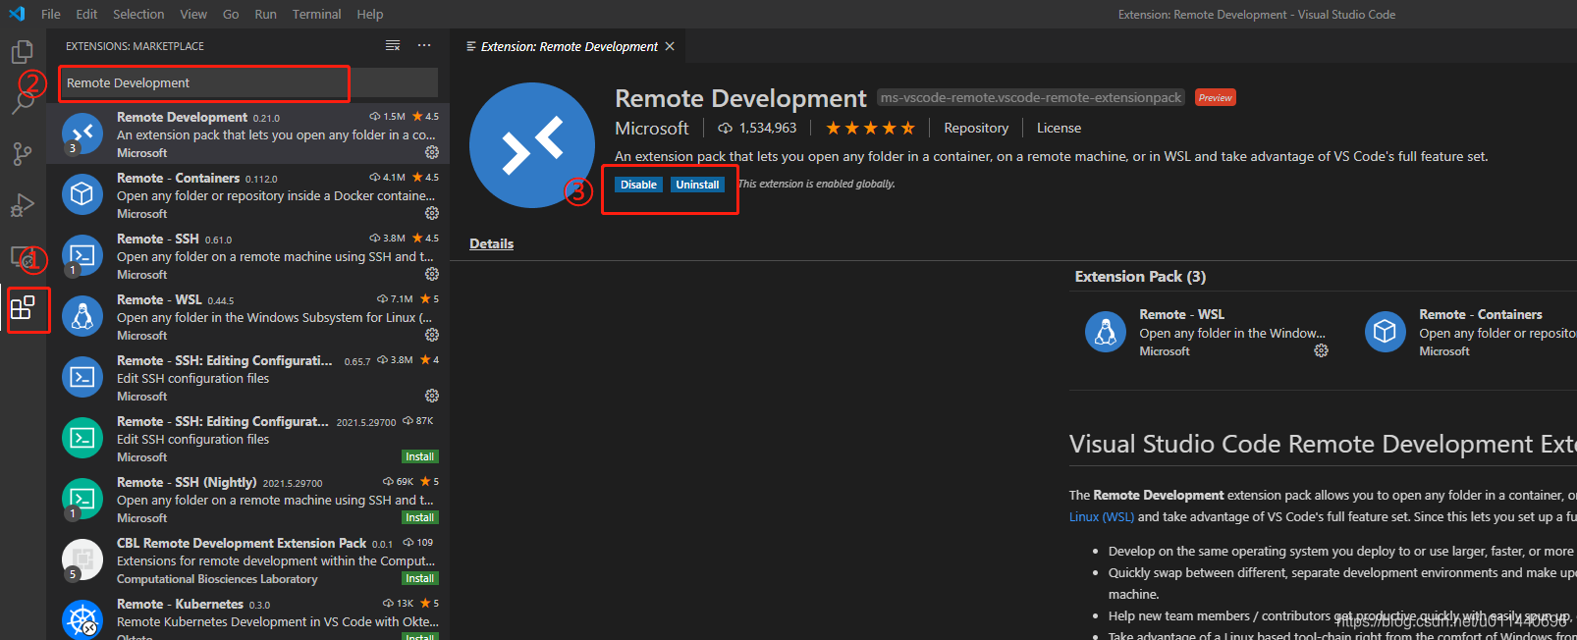
Task: Click the Remote - Containers cube icon in list
Action: pyautogui.click(x=82, y=194)
